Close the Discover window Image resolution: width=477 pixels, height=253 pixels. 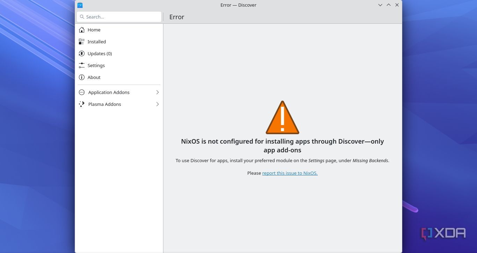(397, 5)
